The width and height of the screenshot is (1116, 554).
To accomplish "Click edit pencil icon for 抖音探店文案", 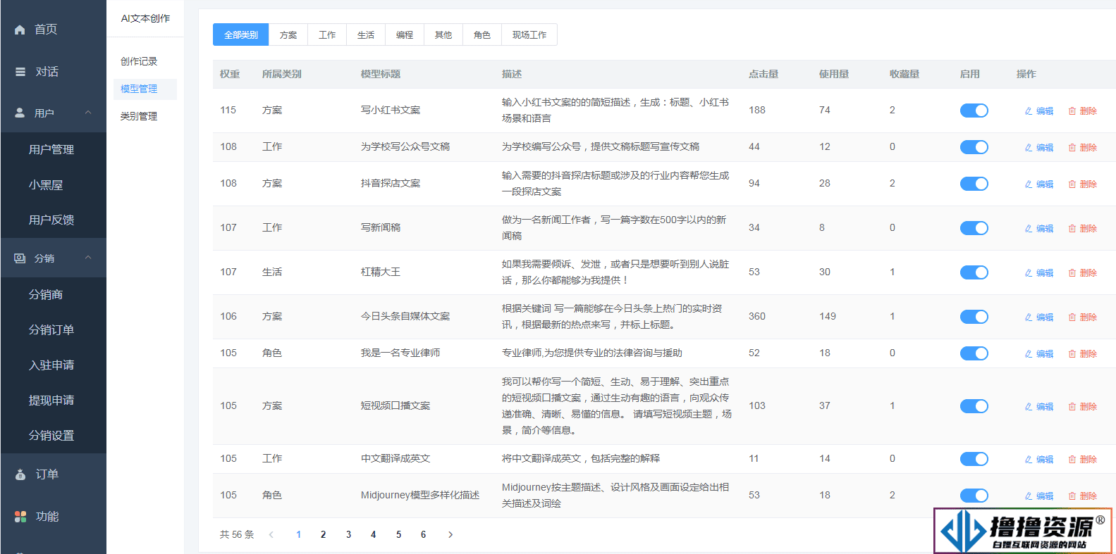I will 1029,184.
